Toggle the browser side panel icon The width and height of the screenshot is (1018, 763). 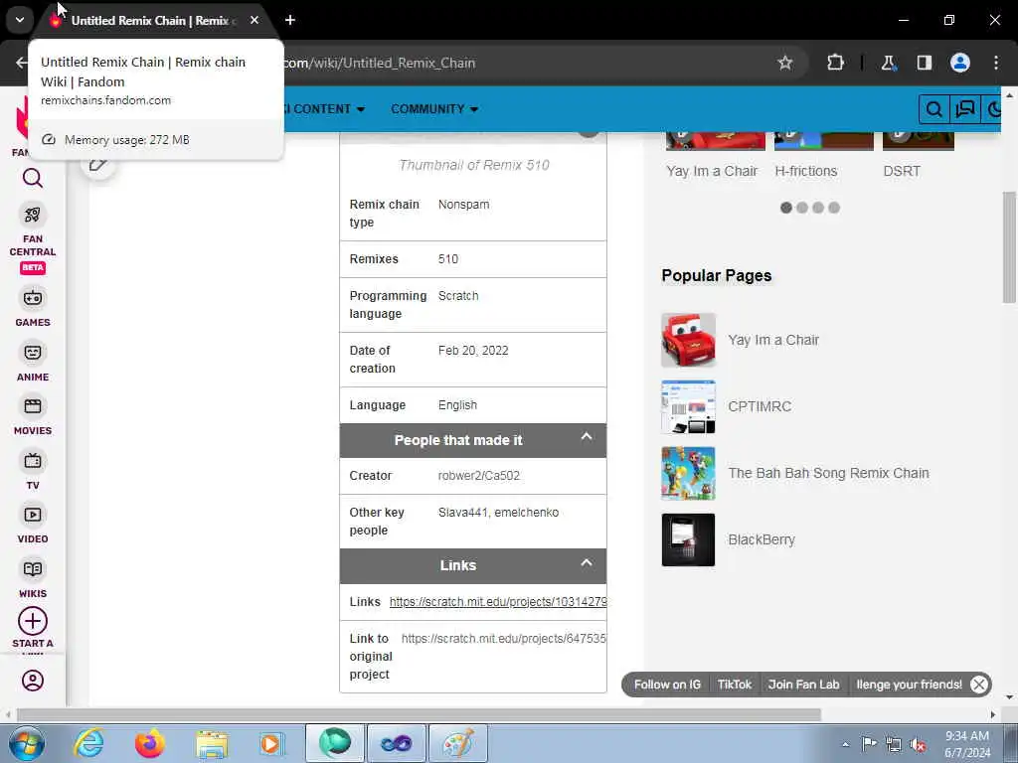pos(924,63)
